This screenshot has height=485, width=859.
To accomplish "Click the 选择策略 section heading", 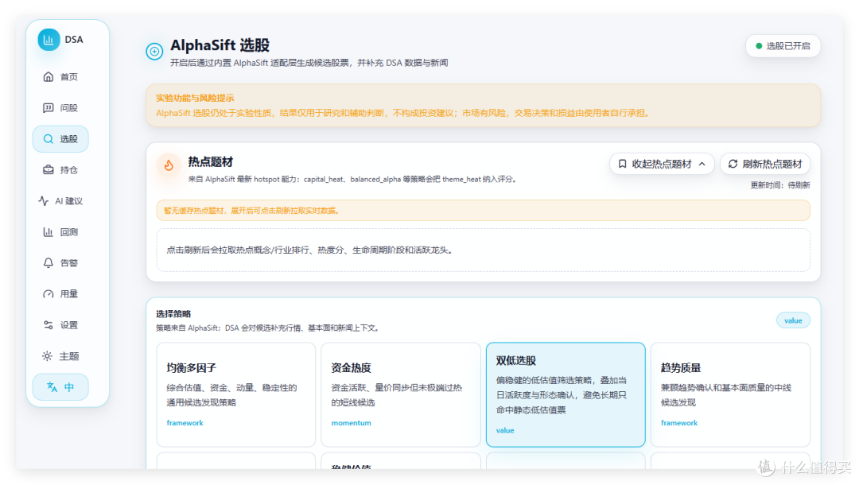I will pos(173,314).
